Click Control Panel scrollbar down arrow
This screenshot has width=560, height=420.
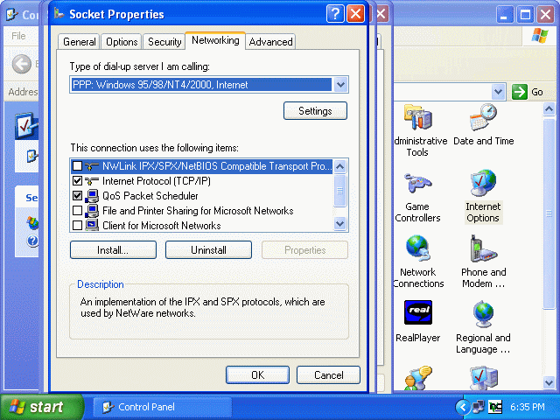pos(549,383)
